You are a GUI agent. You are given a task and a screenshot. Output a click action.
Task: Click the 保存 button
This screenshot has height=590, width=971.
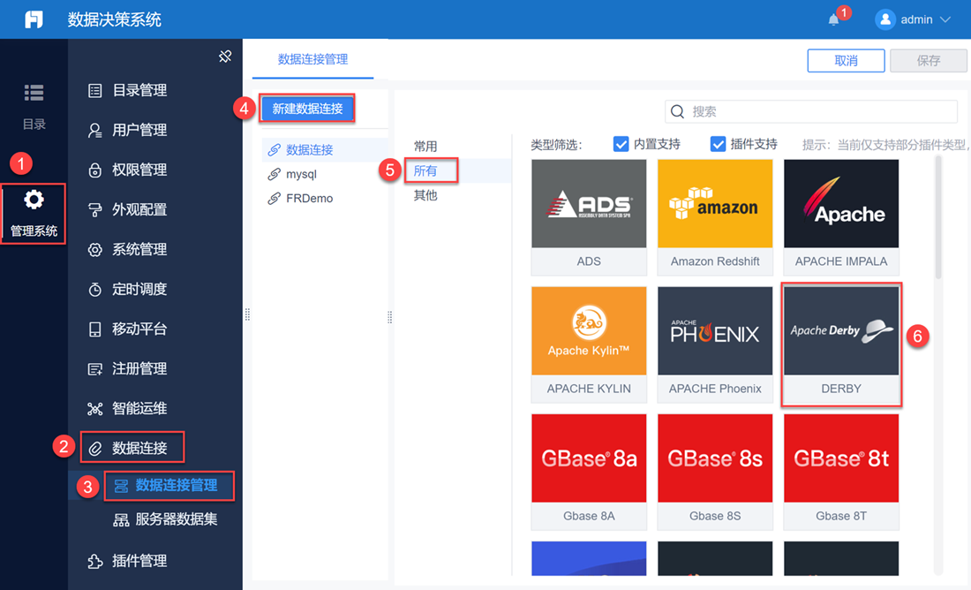tap(929, 61)
